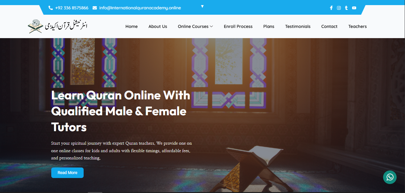
Task: Open Testimonials in navigation
Action: tap(298, 26)
